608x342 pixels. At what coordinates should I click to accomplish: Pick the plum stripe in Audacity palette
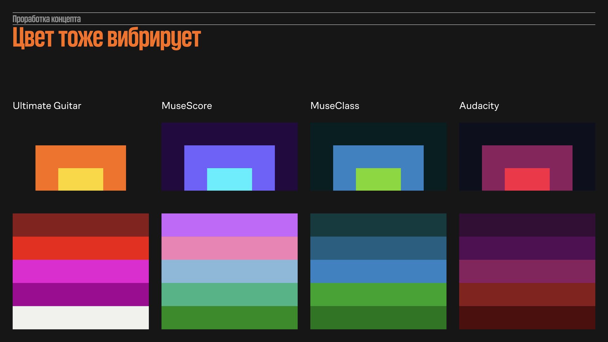pyautogui.click(x=527, y=271)
